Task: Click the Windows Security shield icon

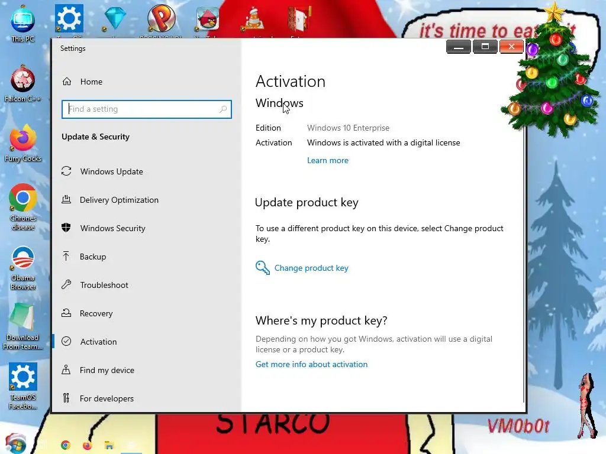Action: coord(66,228)
